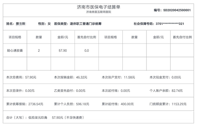Screen dimensions: 197x126
Task: Click the 累计统筹报销 2736.54元 entry
Action: 25,104
